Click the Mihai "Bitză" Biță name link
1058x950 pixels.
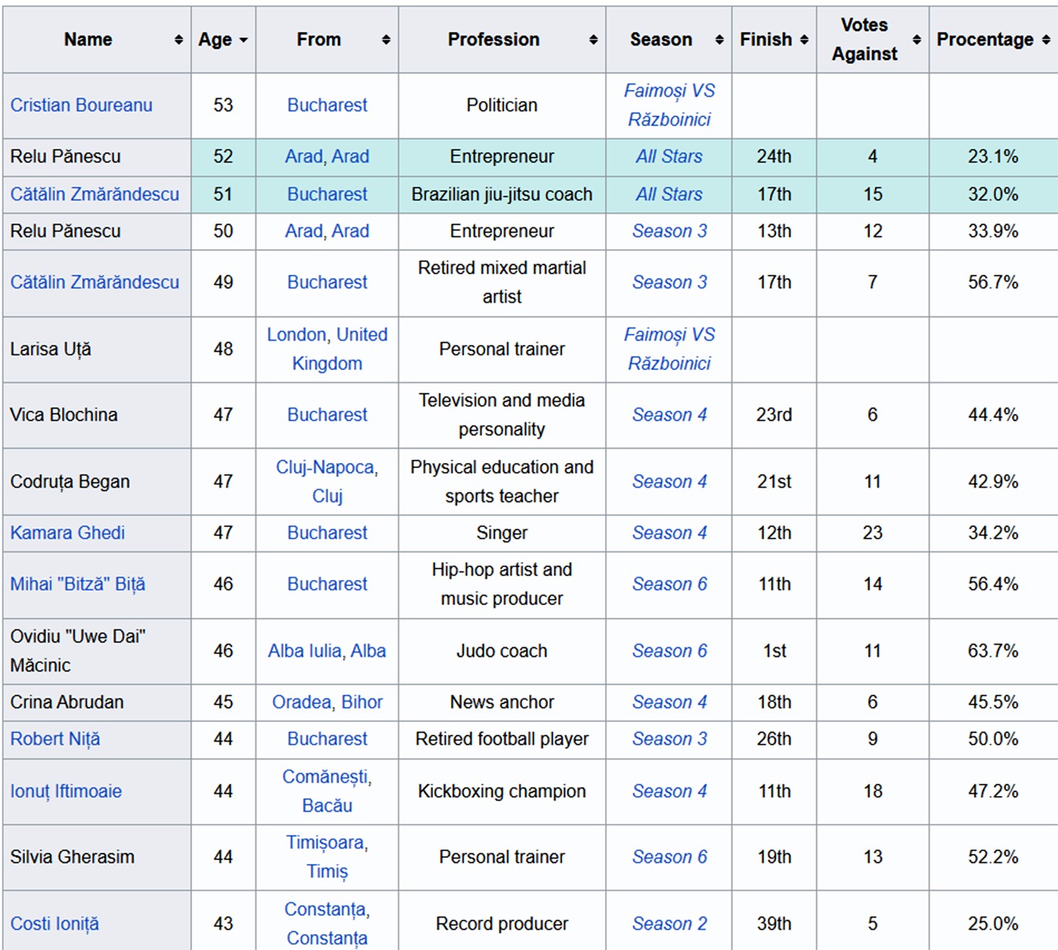click(77, 584)
